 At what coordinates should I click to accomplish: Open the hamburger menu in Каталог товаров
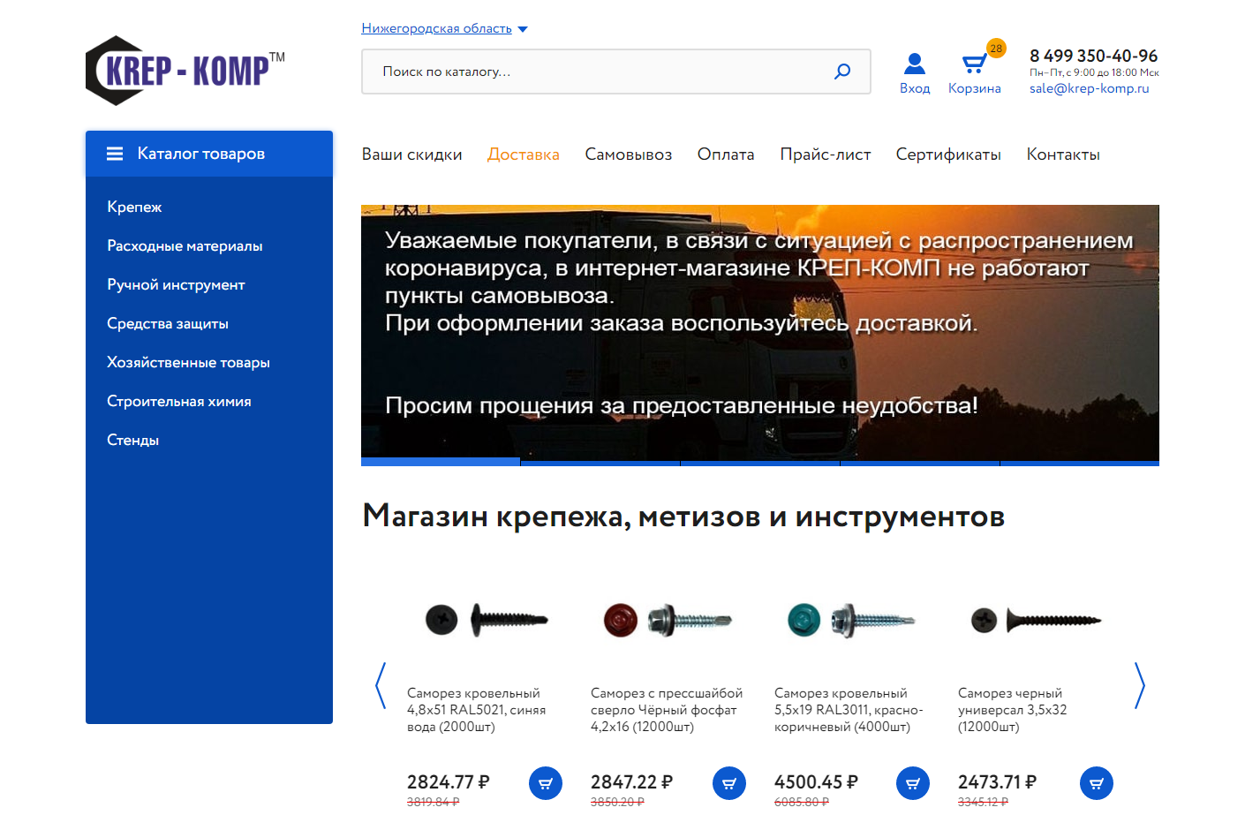(x=114, y=153)
